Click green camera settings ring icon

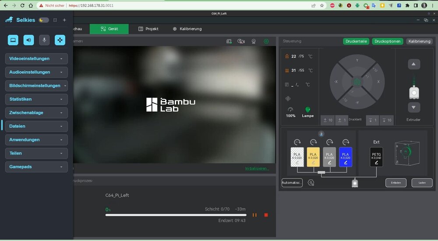point(266,41)
